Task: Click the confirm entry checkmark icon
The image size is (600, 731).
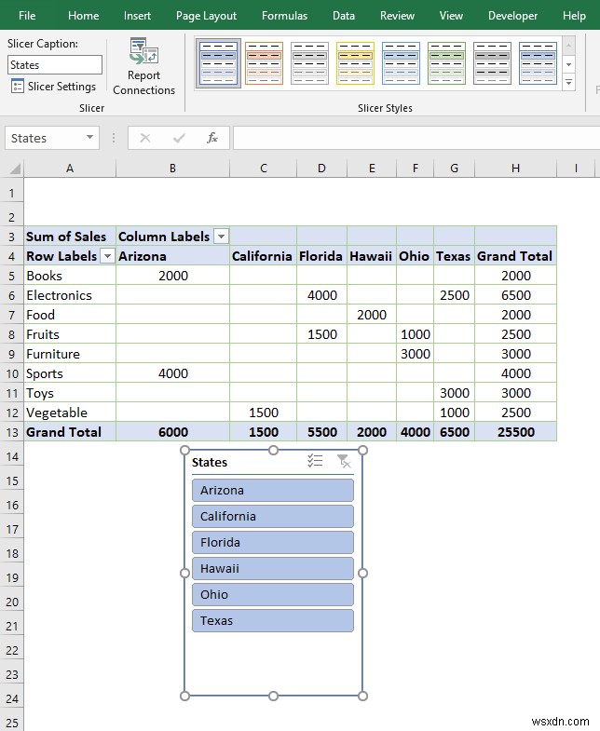Action: point(179,138)
